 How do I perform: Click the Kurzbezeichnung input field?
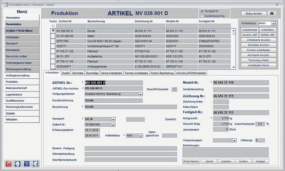[x=113, y=100]
